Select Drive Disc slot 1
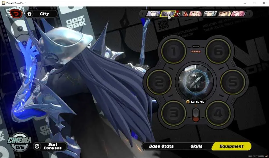Screen dimensions: 269x158 point(174,51)
